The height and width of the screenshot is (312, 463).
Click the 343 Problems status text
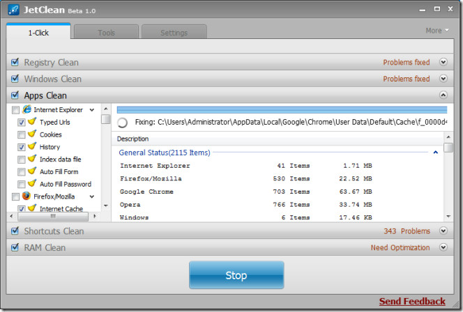click(x=407, y=231)
